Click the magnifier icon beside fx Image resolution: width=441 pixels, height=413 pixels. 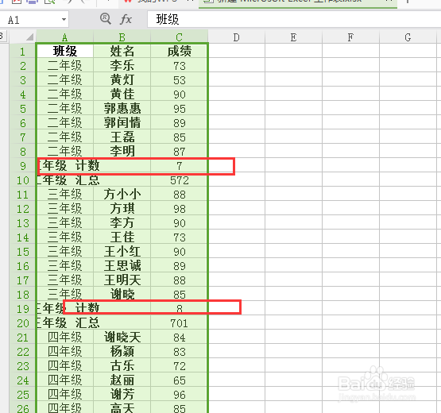(x=106, y=19)
